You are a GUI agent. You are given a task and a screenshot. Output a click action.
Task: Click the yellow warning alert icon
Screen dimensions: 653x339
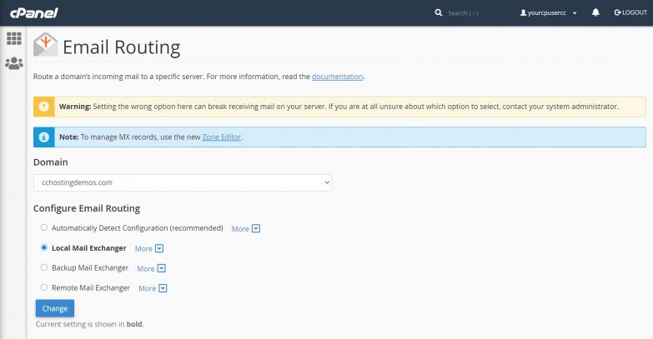[x=43, y=107]
